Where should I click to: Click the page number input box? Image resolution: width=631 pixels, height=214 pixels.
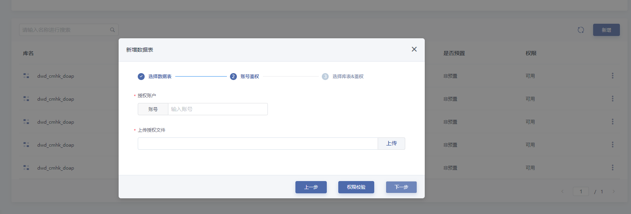tap(581, 191)
